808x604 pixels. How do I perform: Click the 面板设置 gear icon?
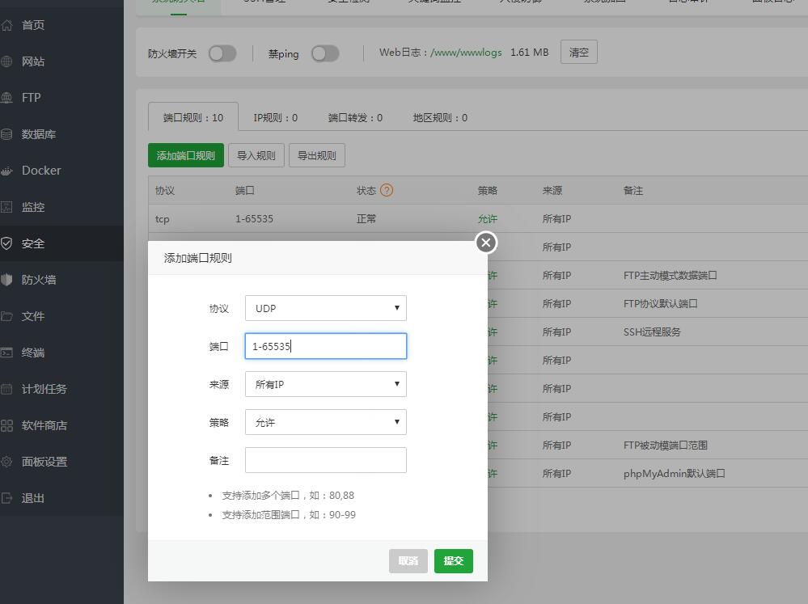coord(6,462)
